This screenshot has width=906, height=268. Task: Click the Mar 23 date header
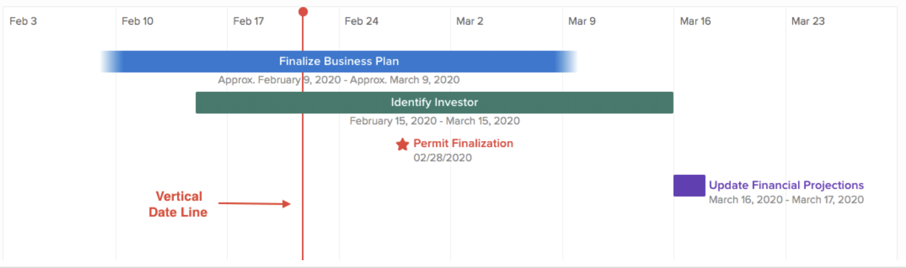(x=808, y=21)
